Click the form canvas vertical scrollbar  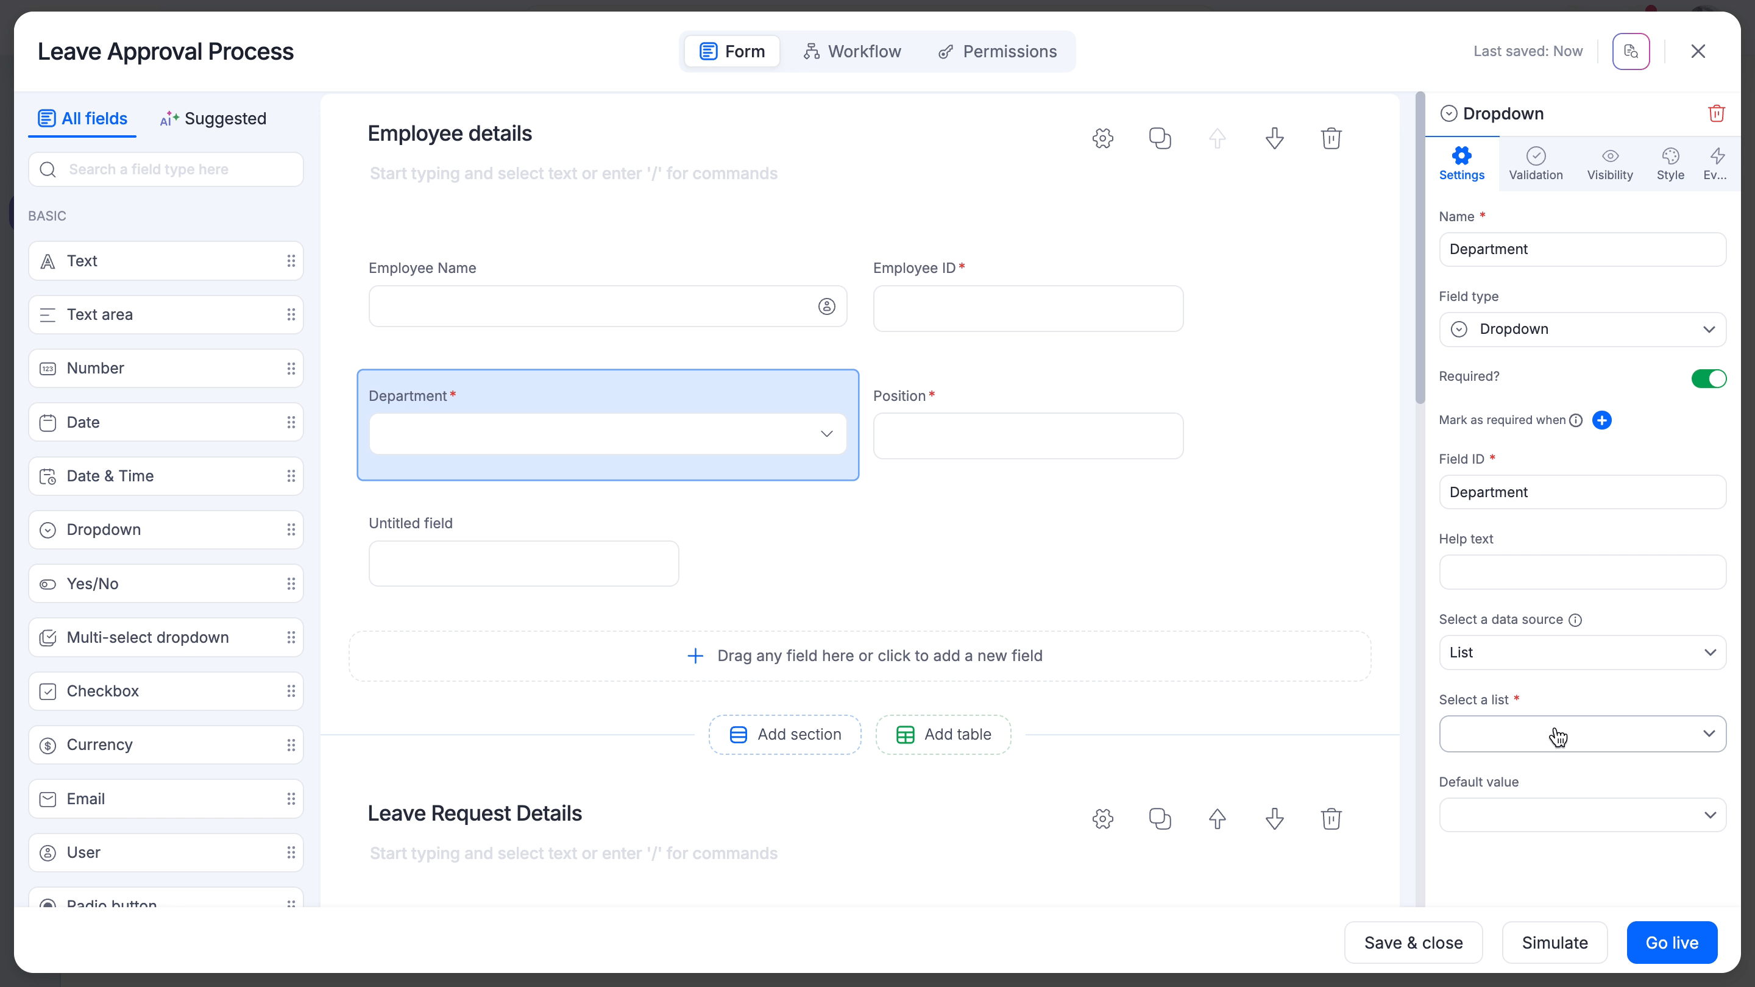click(x=1420, y=249)
